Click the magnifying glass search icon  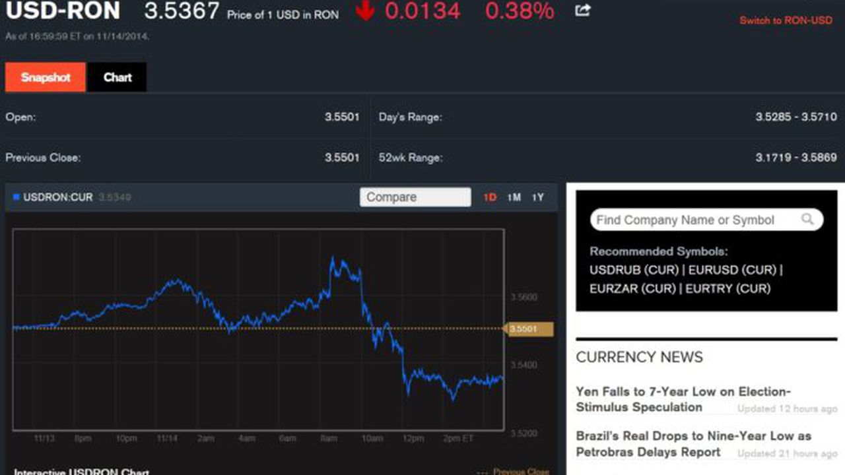[x=807, y=220]
